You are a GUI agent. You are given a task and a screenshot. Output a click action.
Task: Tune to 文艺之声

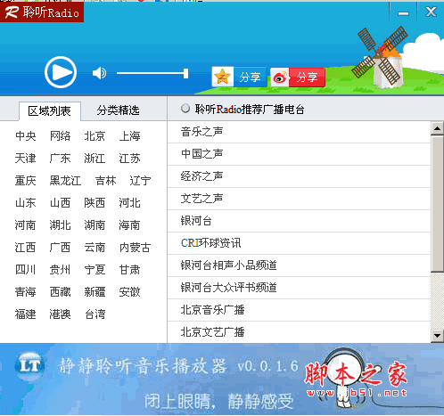coord(299,199)
